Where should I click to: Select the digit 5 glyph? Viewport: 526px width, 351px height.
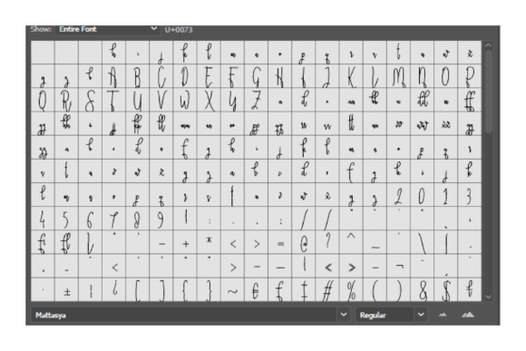[x=66, y=219]
